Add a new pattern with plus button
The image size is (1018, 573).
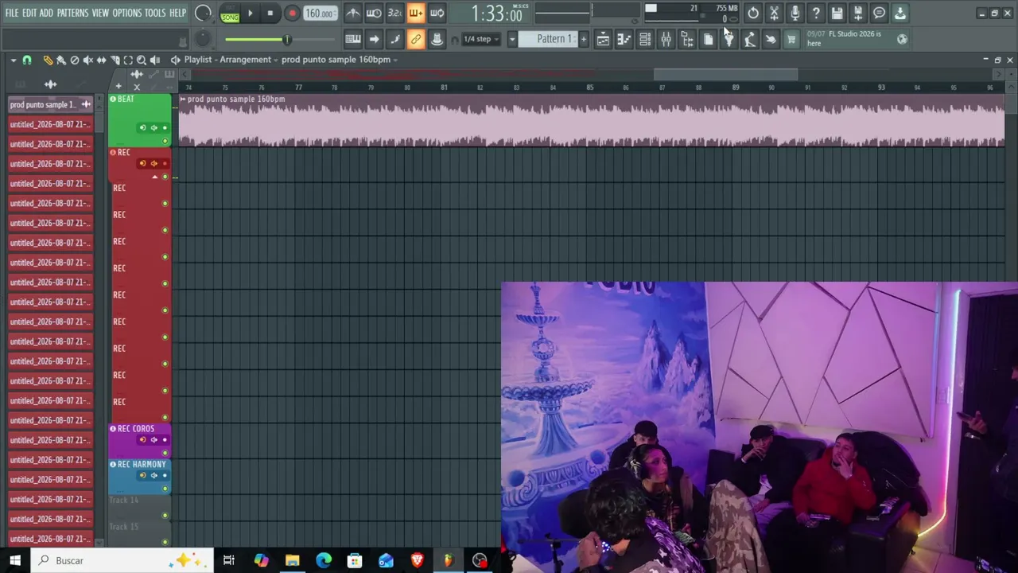pyautogui.click(x=583, y=39)
